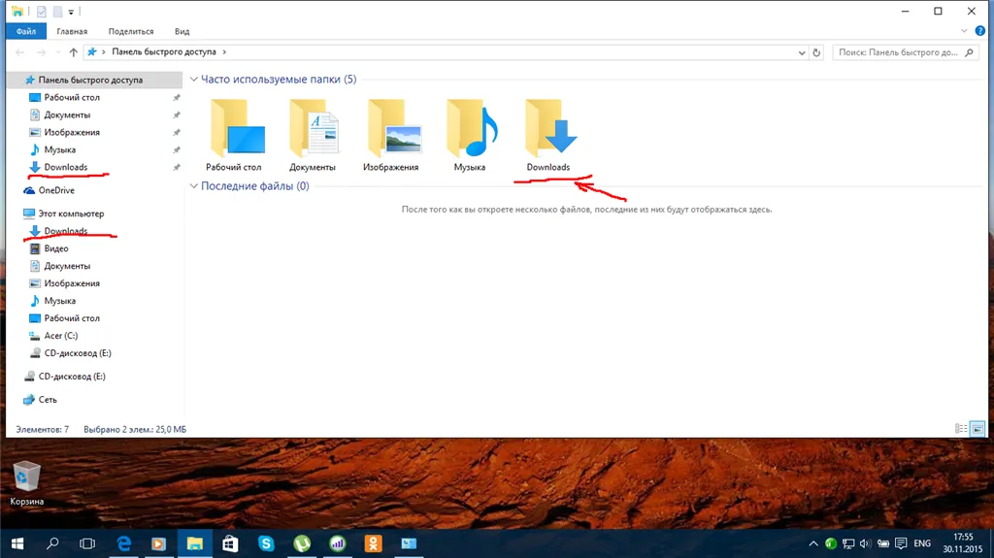
Task: Open the Файл menu
Action: point(26,31)
